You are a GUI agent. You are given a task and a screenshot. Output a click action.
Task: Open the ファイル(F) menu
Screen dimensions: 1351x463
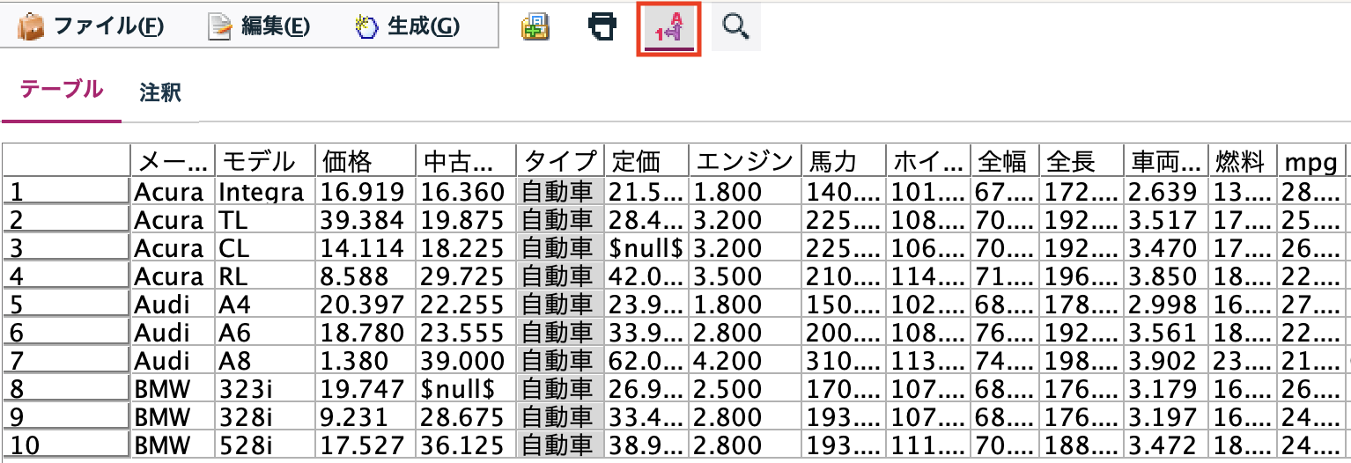tap(91, 26)
